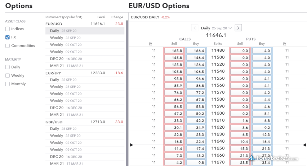Tick the Commodities asset class checkbox
This screenshot has height=166, width=307.
point(8,46)
